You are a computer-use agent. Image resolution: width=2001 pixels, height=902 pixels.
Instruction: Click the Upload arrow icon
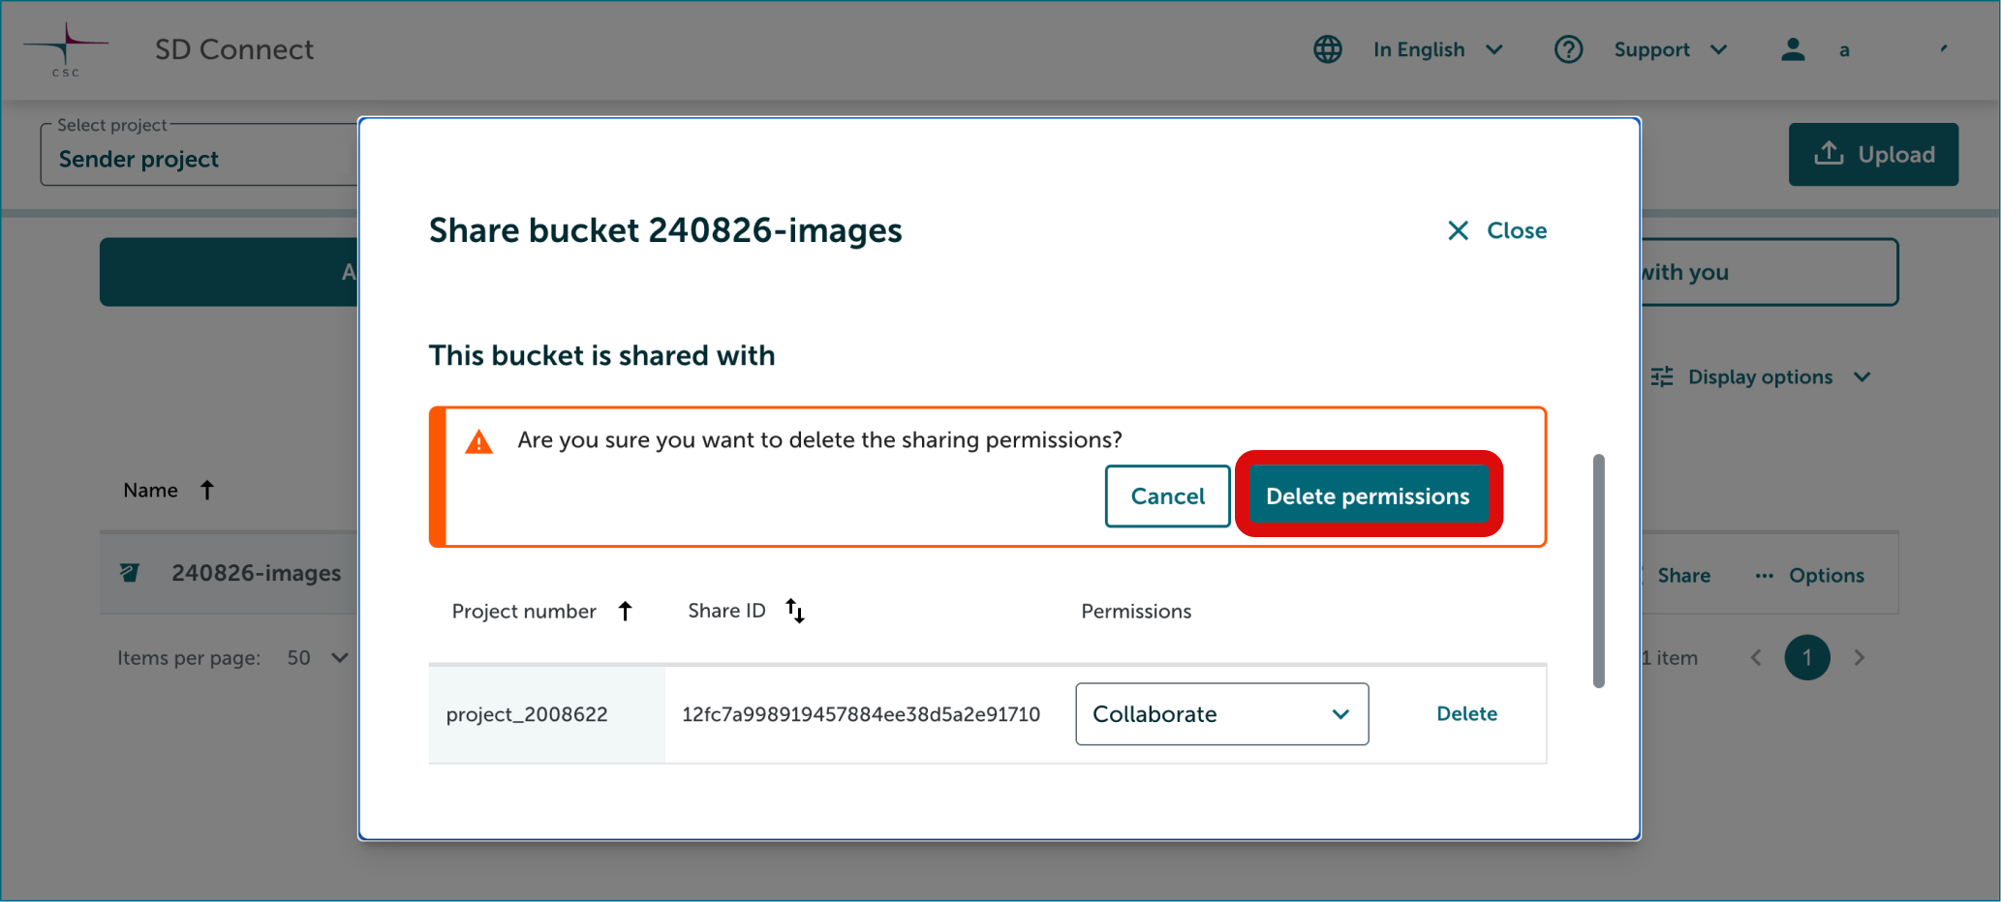point(1829,153)
